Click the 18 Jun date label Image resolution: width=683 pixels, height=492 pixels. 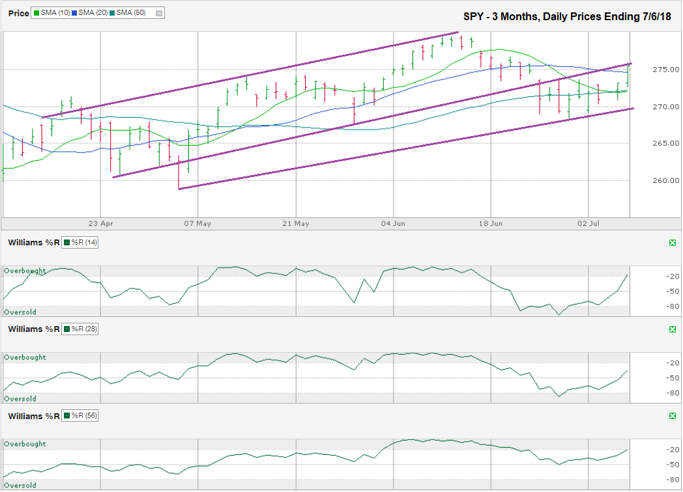[x=491, y=224]
